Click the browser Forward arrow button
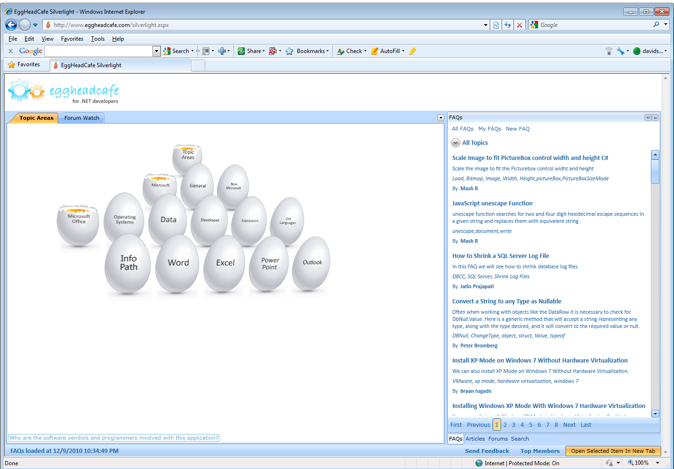Image resolution: width=674 pixels, height=469 pixels. click(25, 25)
